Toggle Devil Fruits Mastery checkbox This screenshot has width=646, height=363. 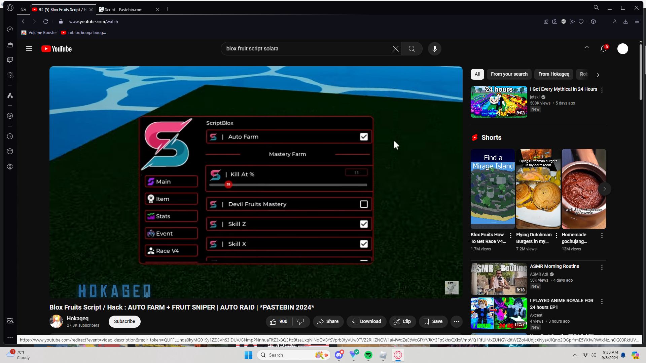pos(364,204)
